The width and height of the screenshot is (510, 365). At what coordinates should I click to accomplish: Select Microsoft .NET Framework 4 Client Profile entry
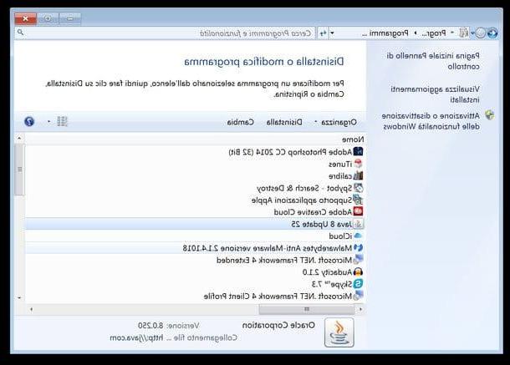pyautogui.click(x=278, y=297)
